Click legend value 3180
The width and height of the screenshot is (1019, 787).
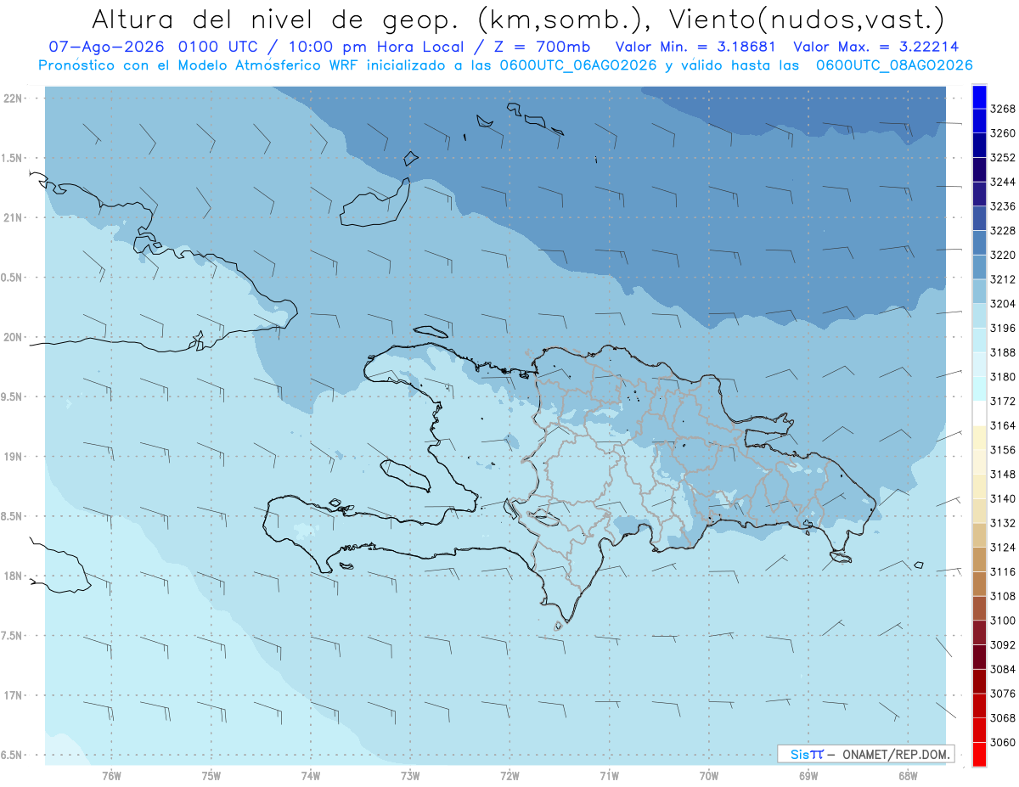click(1003, 377)
